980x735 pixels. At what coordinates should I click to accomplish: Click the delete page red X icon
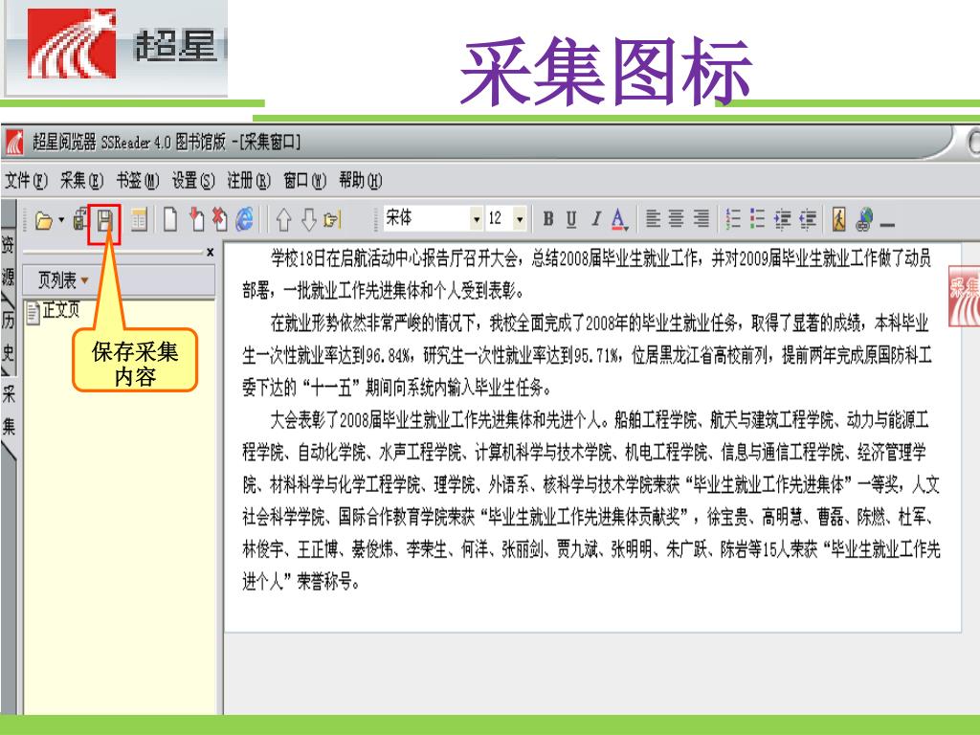[x=219, y=219]
